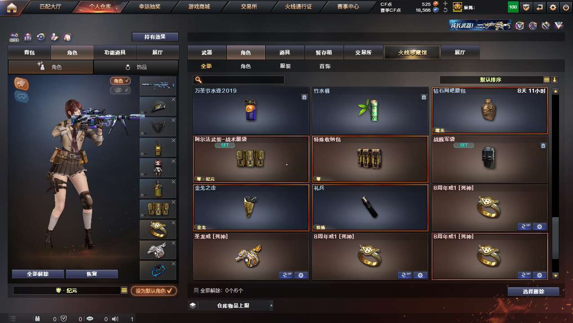Refresh CF points balance with the circular arrow
Image resolution: width=573 pixels, height=323 pixels.
tap(445, 10)
